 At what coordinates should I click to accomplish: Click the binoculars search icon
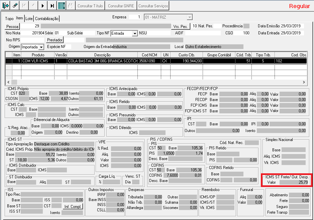(71, 5)
